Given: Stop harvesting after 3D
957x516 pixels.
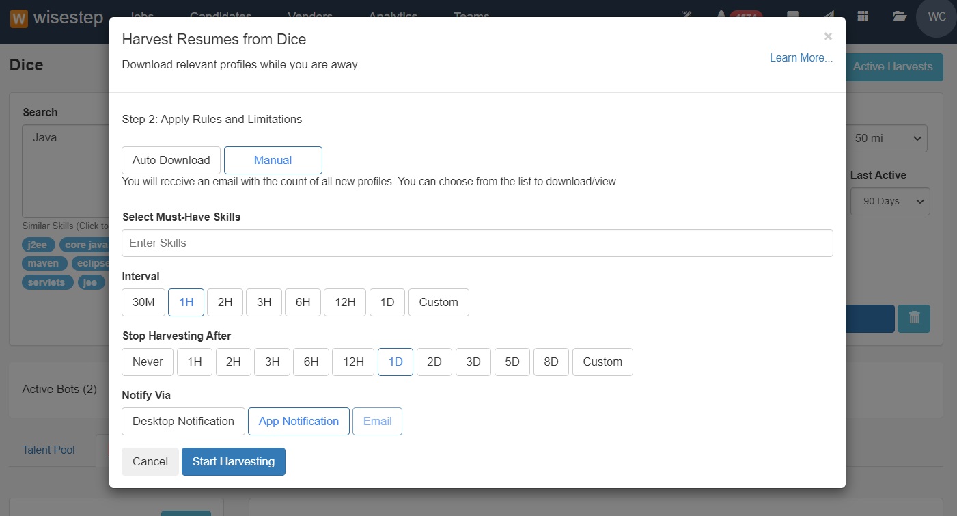Looking at the screenshot, I should (473, 362).
